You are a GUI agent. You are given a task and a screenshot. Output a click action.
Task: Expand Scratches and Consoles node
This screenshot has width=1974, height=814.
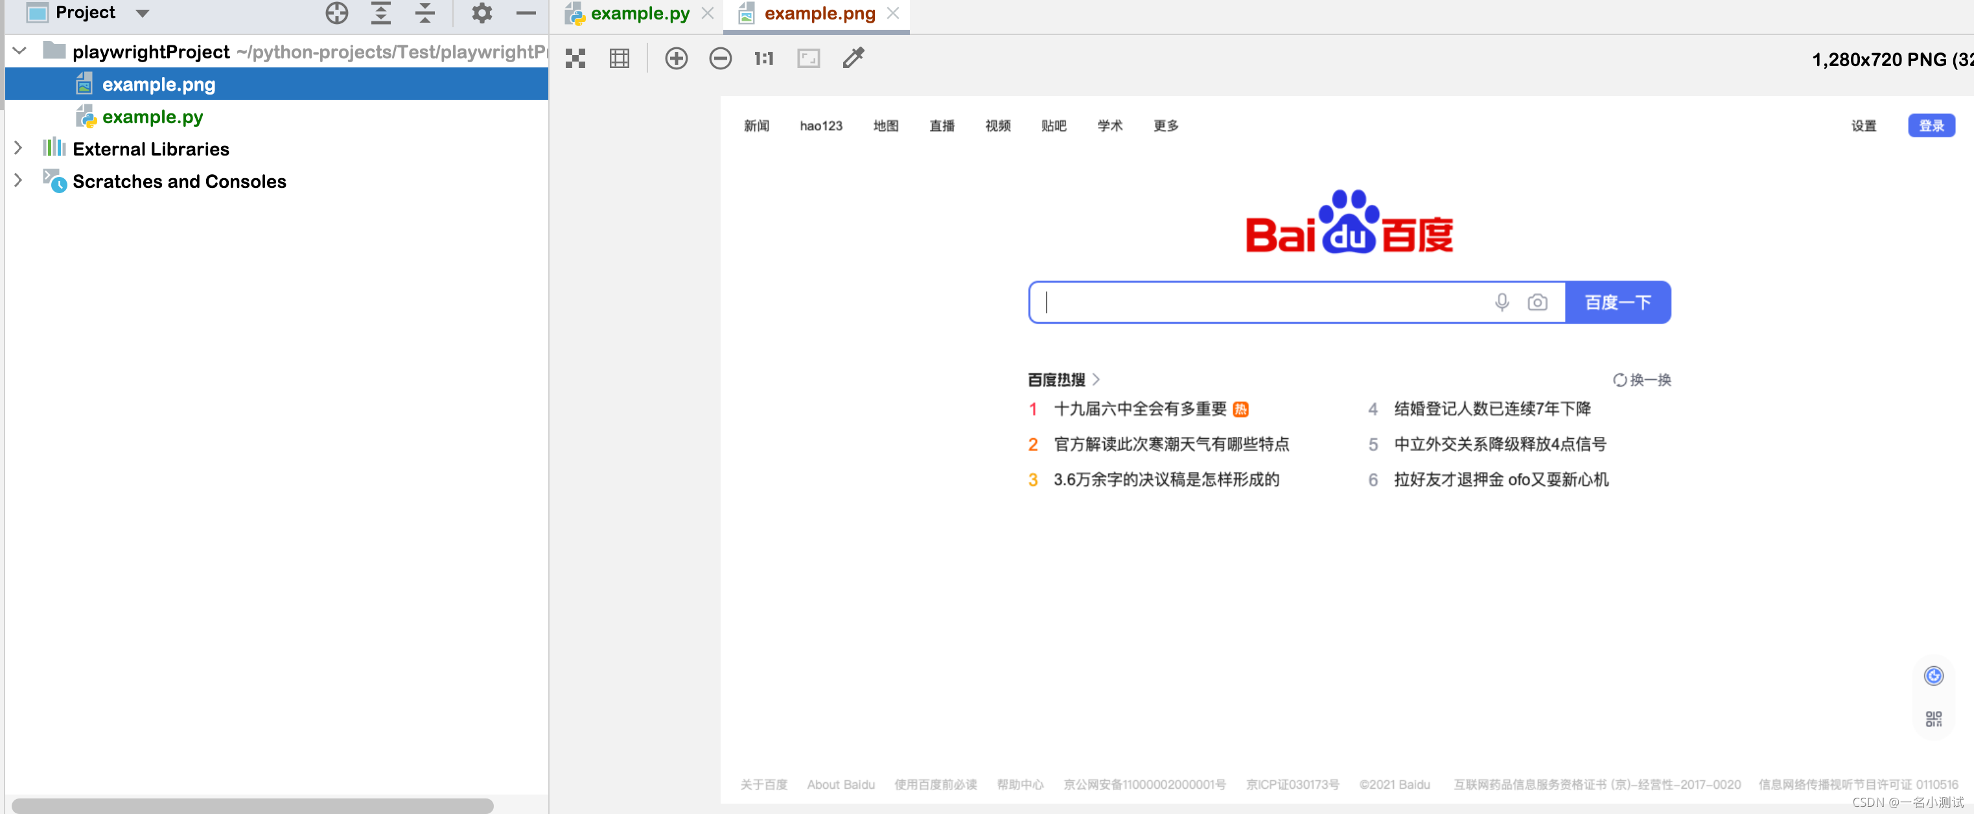[18, 180]
